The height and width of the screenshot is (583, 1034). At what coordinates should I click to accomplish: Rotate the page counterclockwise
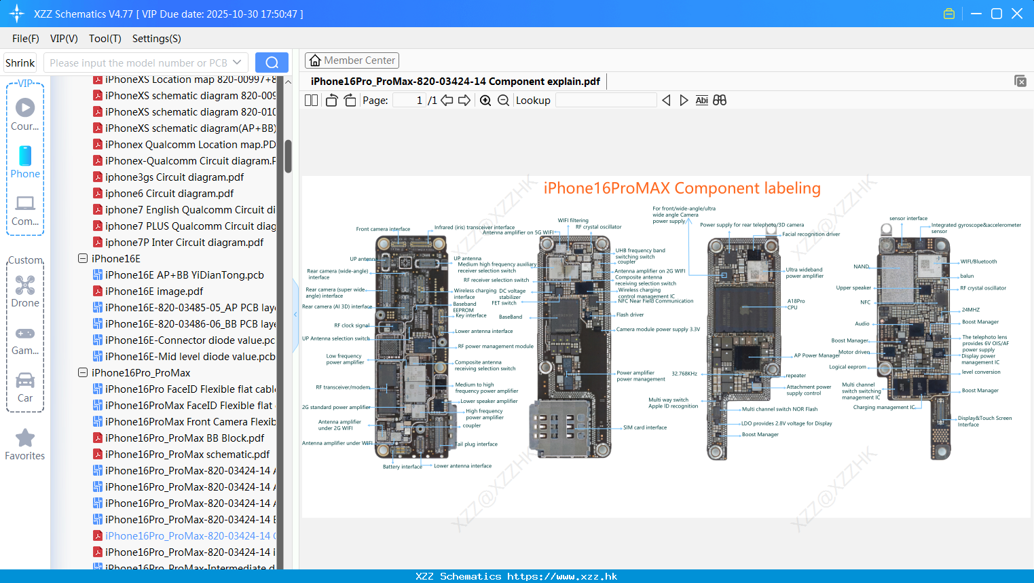[x=331, y=101]
